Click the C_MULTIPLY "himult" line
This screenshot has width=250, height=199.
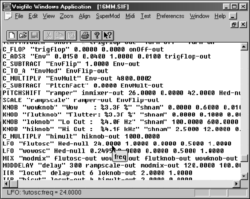point(81,136)
